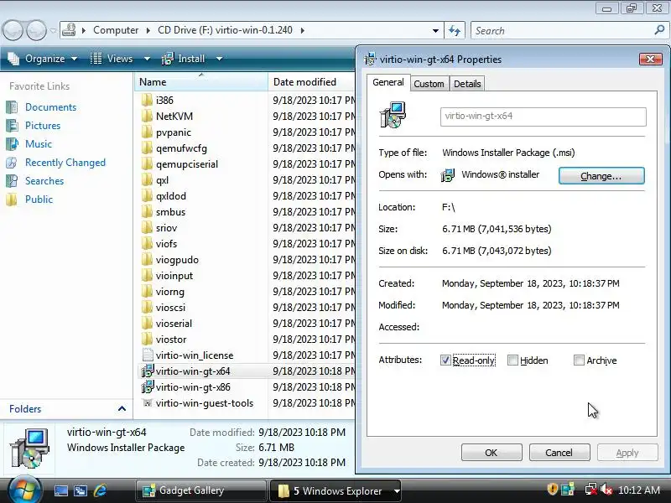Select the virtio-win-gt-x64 file row

pos(246,371)
